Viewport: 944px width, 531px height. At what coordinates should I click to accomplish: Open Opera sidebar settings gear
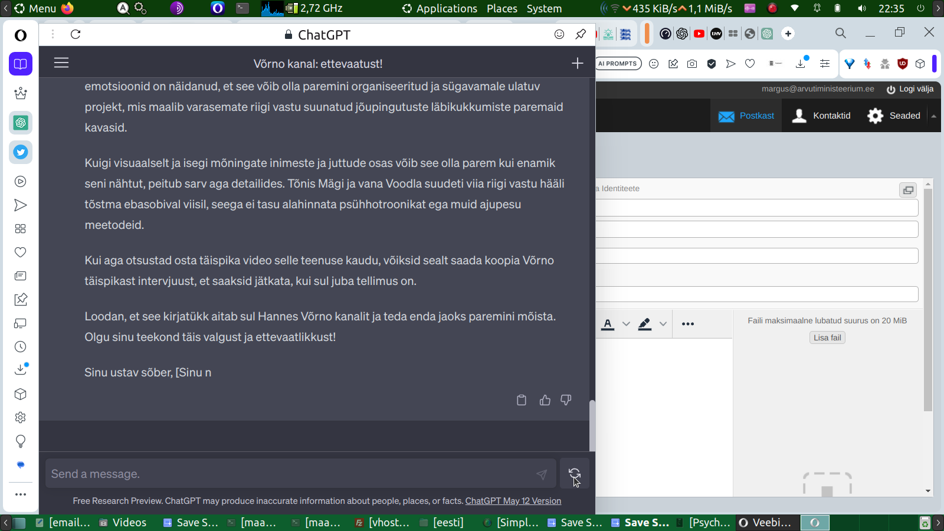pos(21,418)
